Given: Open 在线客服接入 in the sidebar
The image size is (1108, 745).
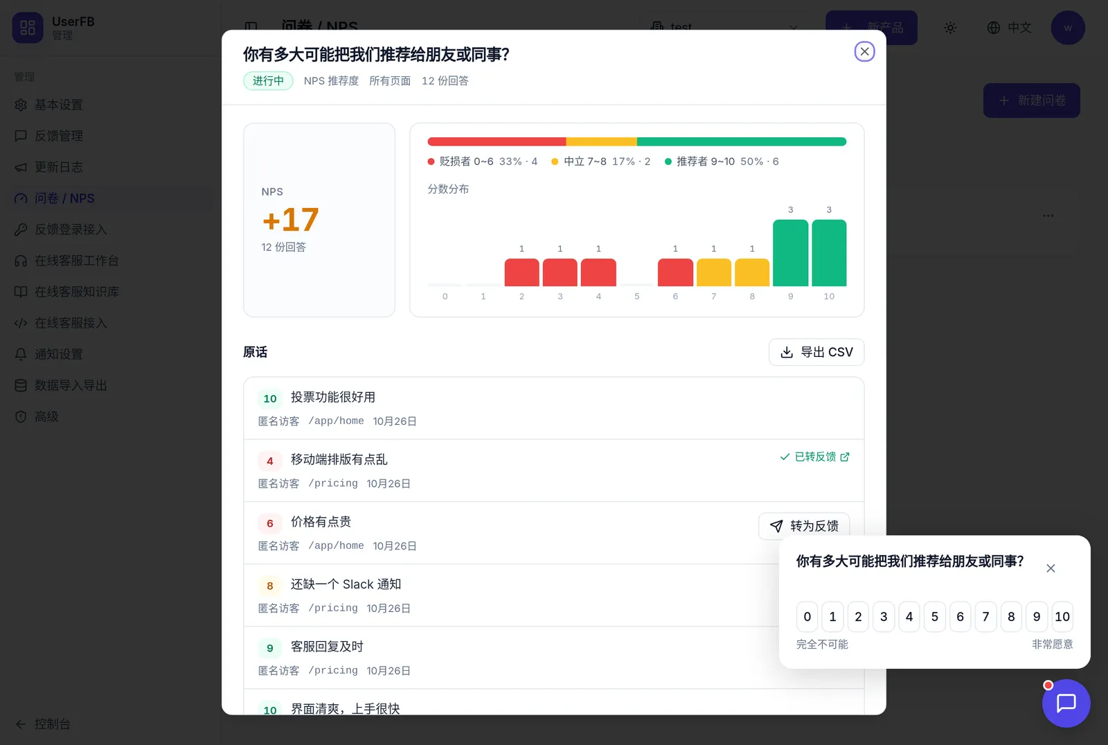Looking at the screenshot, I should (111, 323).
